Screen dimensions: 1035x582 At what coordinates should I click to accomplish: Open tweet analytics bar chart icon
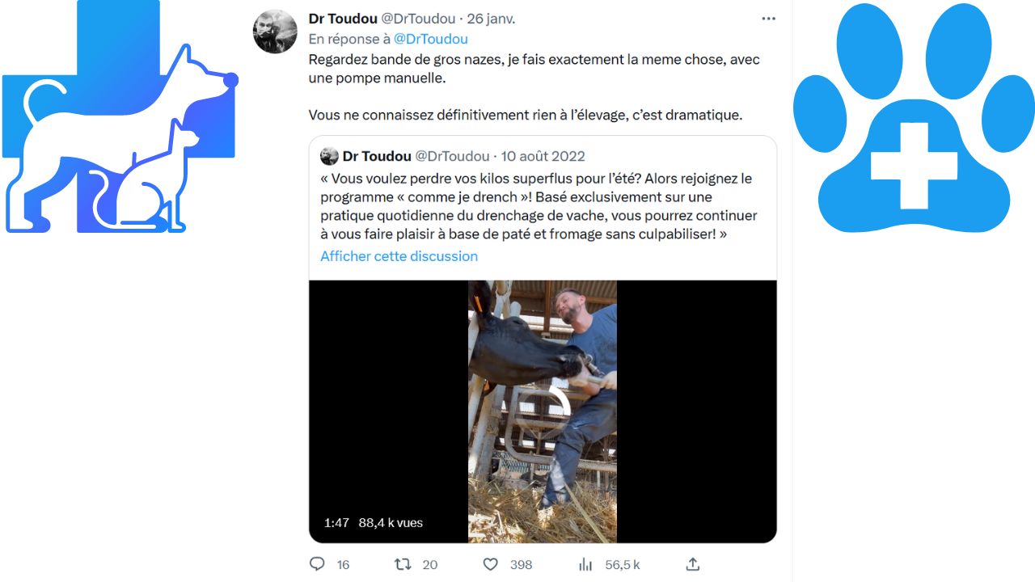[x=585, y=564]
